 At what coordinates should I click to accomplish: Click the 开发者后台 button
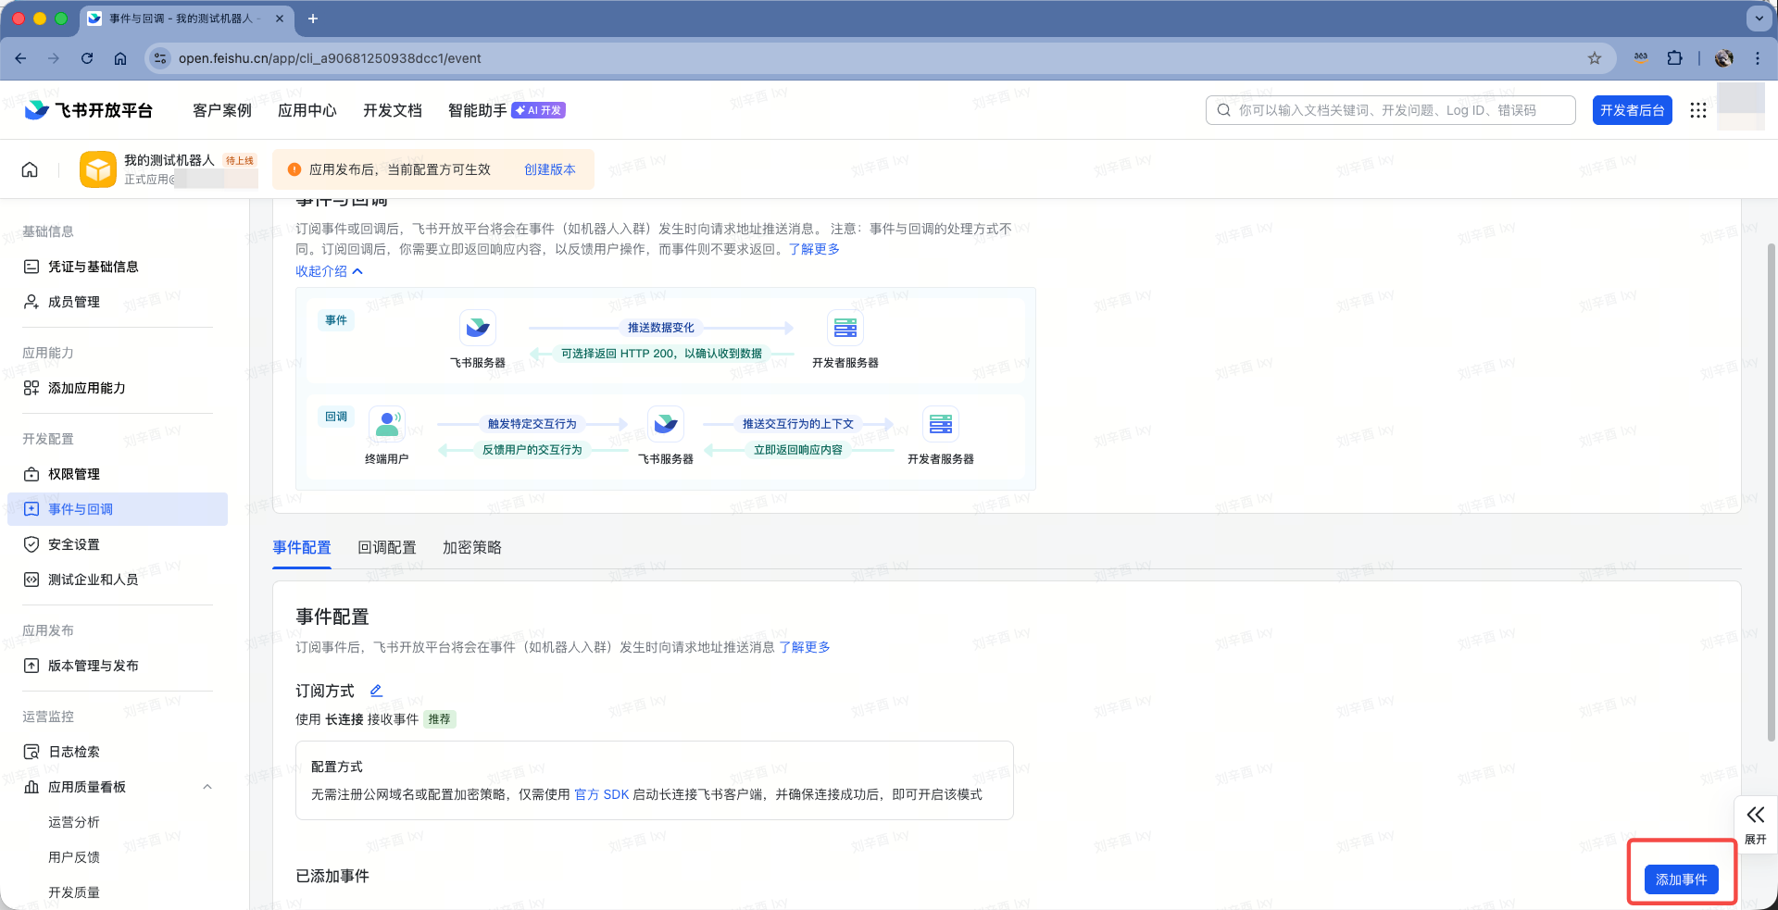click(x=1632, y=110)
